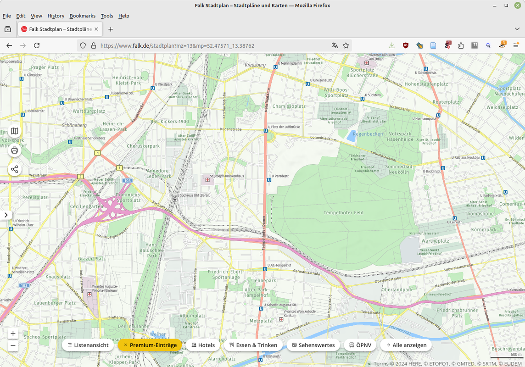Viewport: 525px width, 367px height.
Task: Click the U Kleistpark station marker
Action: (x=152, y=89)
